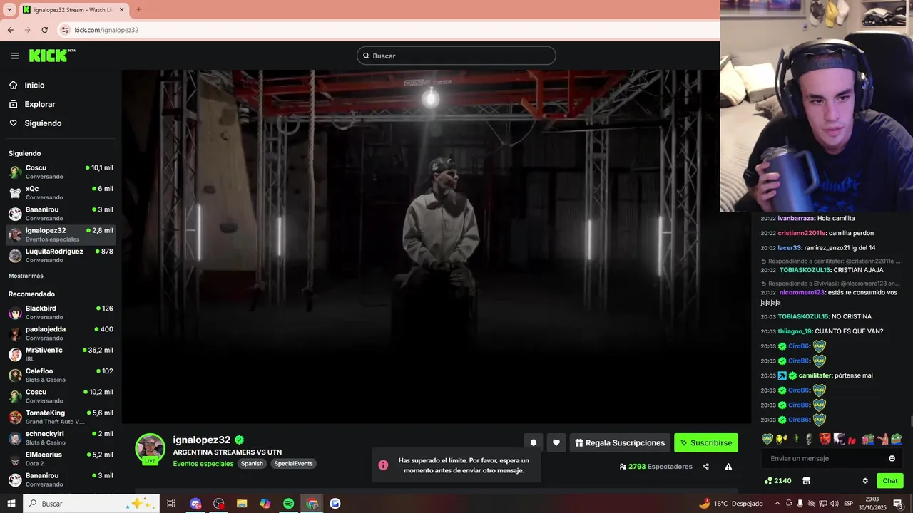The height and width of the screenshot is (513, 913).
Task: Click the green Suscribirse button
Action: click(x=706, y=442)
